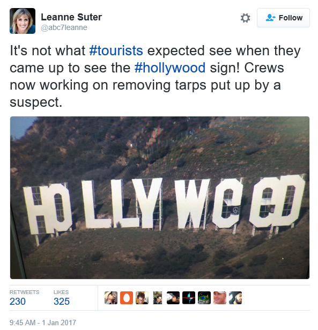Open the orange egg default avatar

coord(127,298)
